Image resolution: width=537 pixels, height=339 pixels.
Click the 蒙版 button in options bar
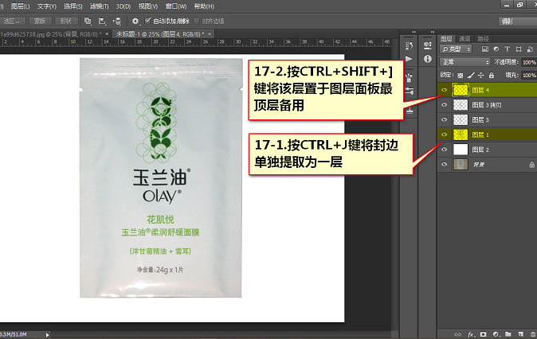39,21
